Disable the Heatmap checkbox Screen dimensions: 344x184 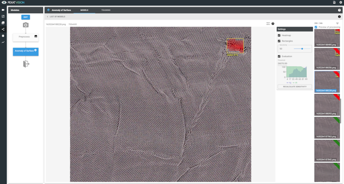(x=279, y=35)
